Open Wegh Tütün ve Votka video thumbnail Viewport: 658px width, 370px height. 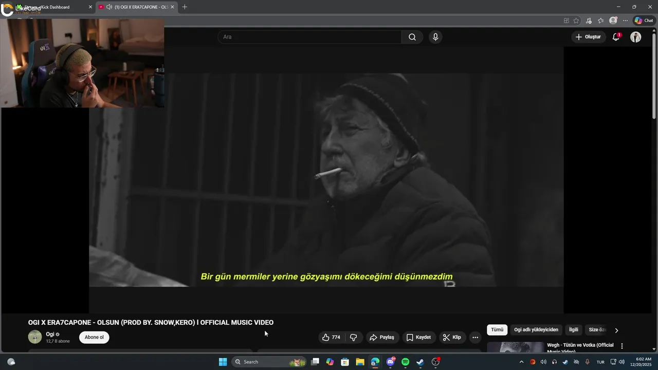(x=515, y=348)
